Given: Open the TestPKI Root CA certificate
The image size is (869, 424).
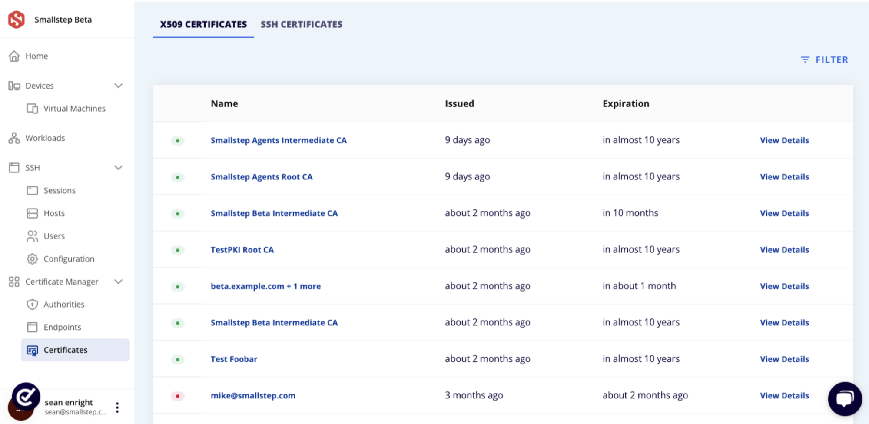Looking at the screenshot, I should (x=242, y=250).
